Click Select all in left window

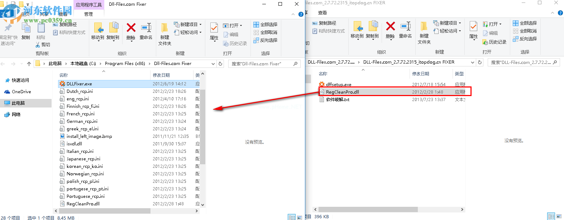(x=266, y=25)
